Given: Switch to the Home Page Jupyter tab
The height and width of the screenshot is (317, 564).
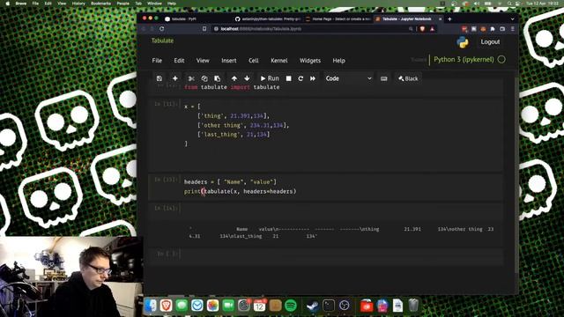Looking at the screenshot, I should click(x=338, y=19).
